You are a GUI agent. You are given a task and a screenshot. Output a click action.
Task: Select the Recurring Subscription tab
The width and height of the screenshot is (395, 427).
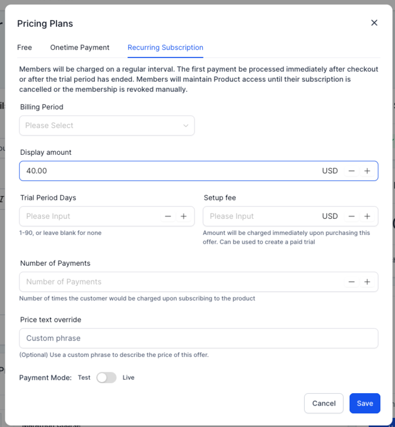click(165, 47)
